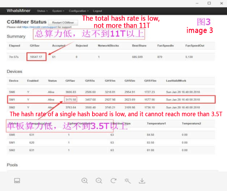Click Logout in the navigation bar
Image resolution: width=227 pixels, height=191 pixels.
click(97, 11)
